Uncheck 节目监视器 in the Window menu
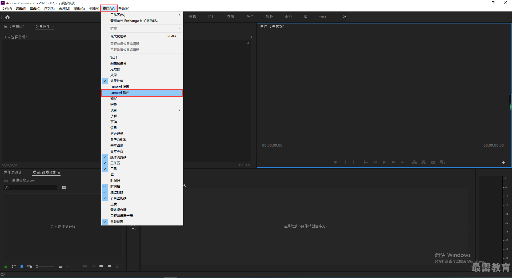The height and width of the screenshot is (278, 512). pyautogui.click(x=142, y=198)
